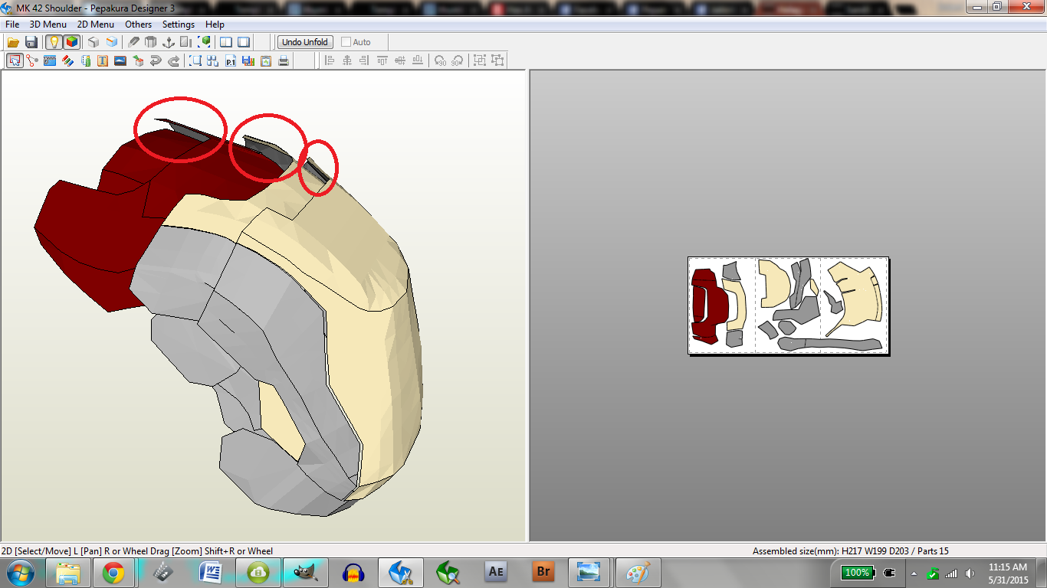Screen dimensions: 1047x588
Task: Open the Others menu
Action: coord(139,24)
